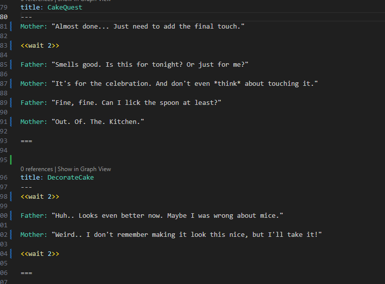Screen dimensions: 385x284
Task: Place cursor on the DecorateCake title name
Action: pyautogui.click(x=70, y=178)
